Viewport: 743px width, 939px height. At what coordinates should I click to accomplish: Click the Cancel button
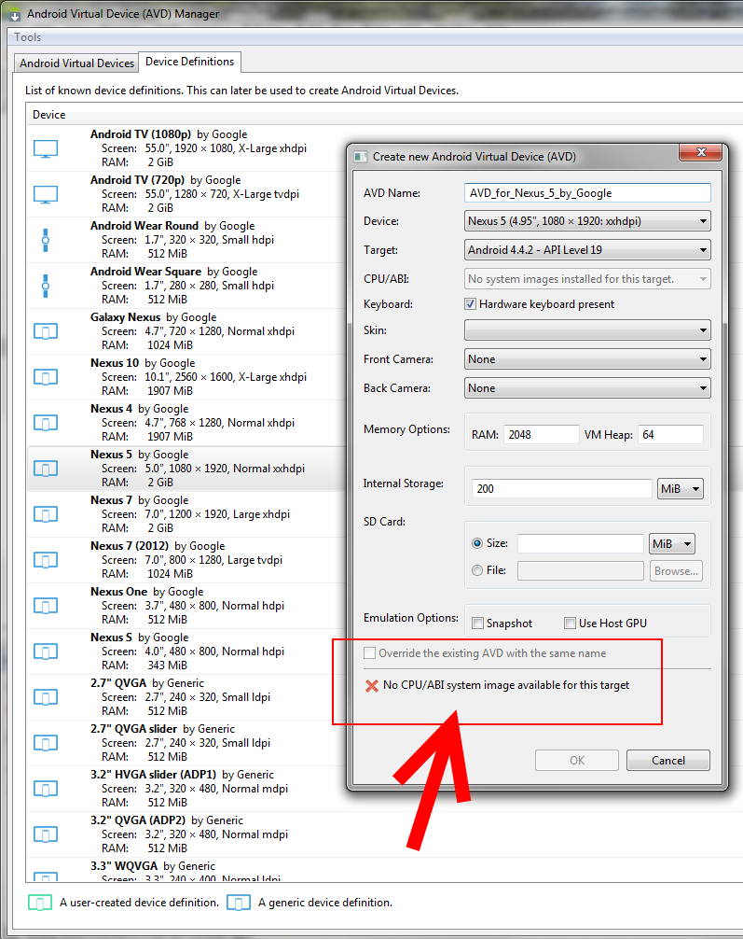click(668, 761)
